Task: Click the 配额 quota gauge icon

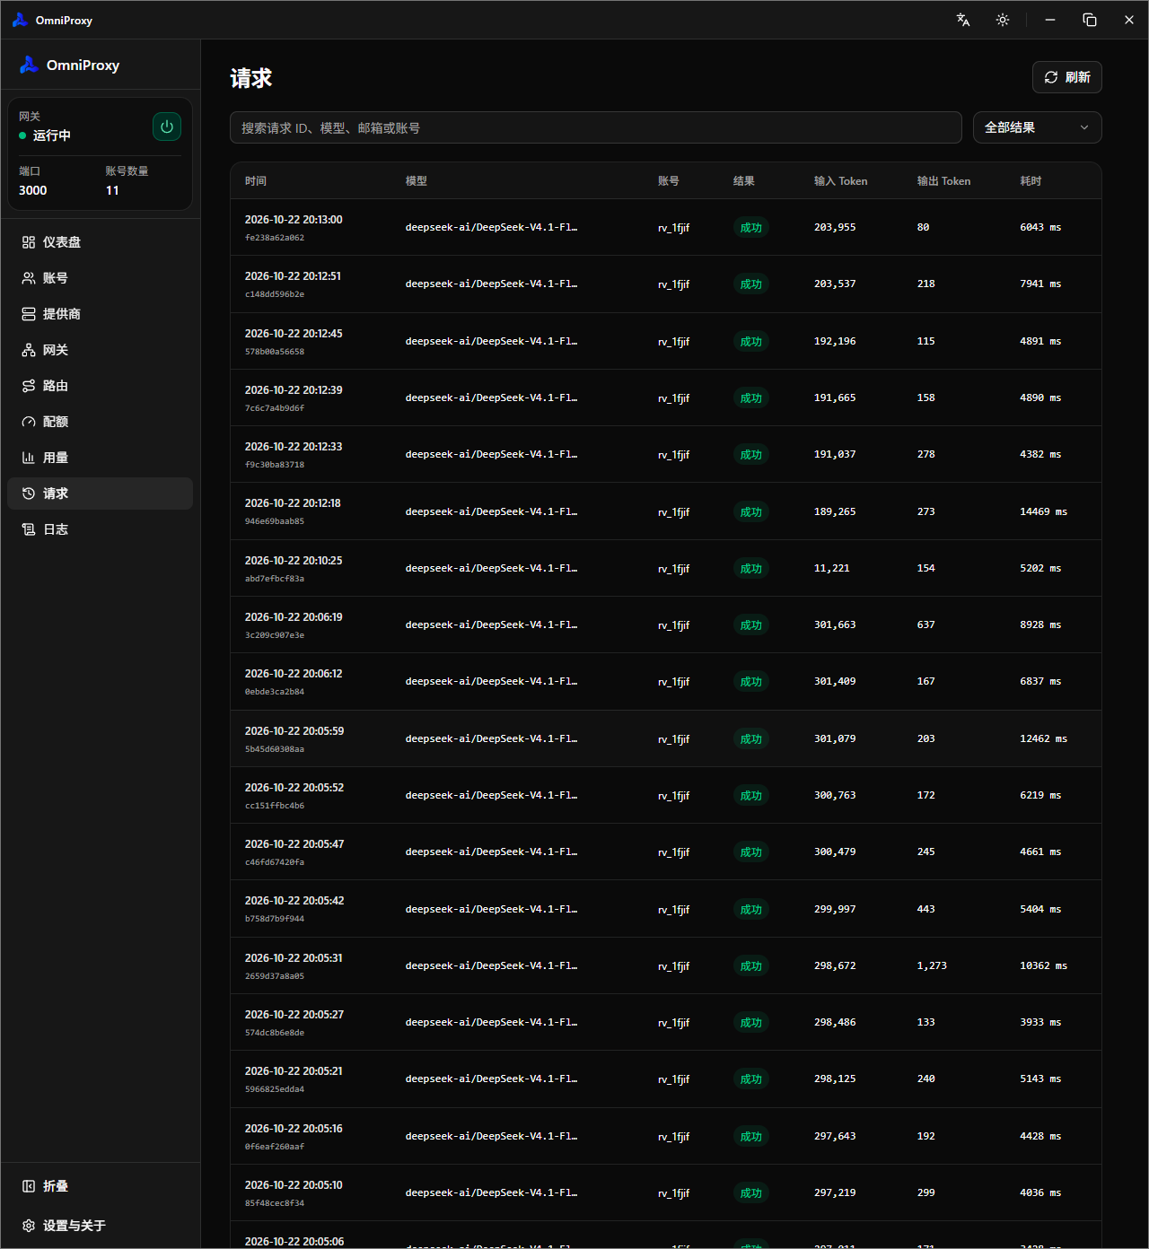Action: pyautogui.click(x=29, y=422)
